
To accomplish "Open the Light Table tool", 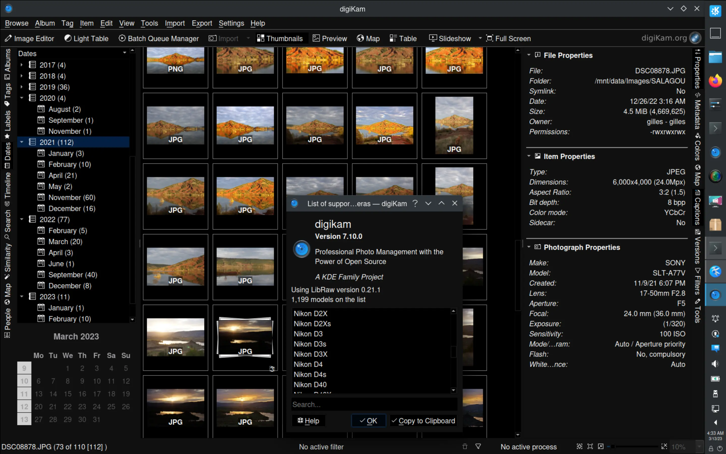I will [x=86, y=38].
